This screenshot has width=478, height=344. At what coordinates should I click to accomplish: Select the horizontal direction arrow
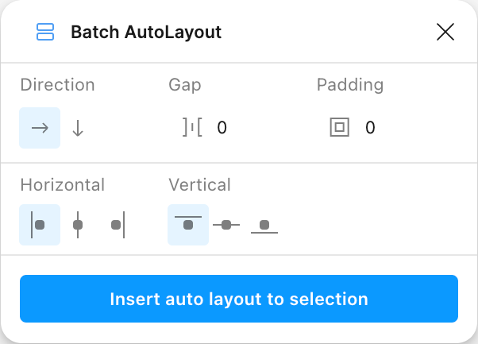[x=40, y=128]
